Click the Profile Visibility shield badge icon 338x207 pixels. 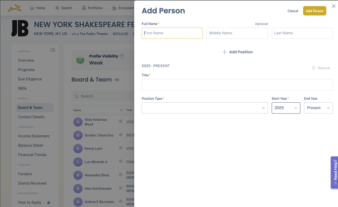tap(80, 60)
